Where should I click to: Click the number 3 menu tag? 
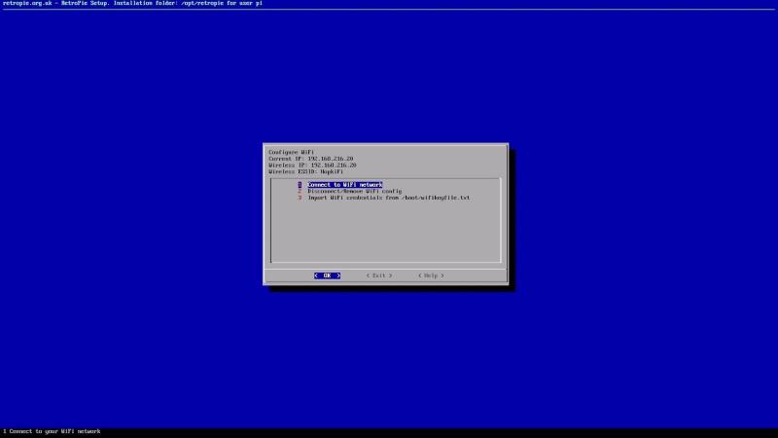click(x=301, y=198)
